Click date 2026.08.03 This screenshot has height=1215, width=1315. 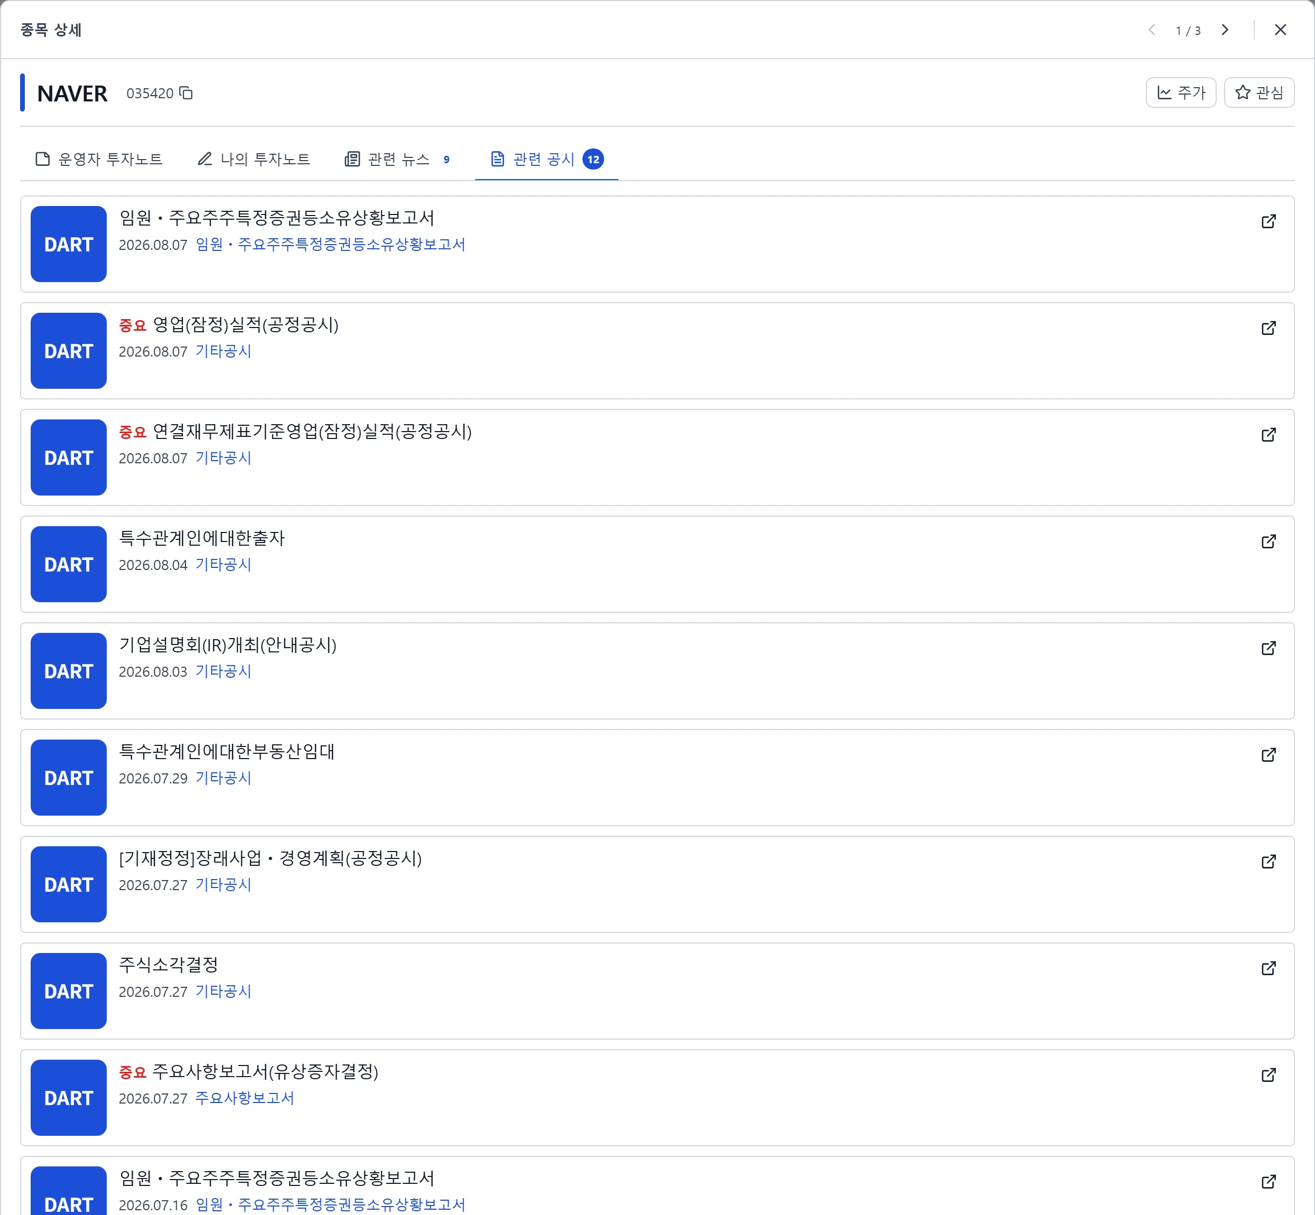pyautogui.click(x=153, y=672)
